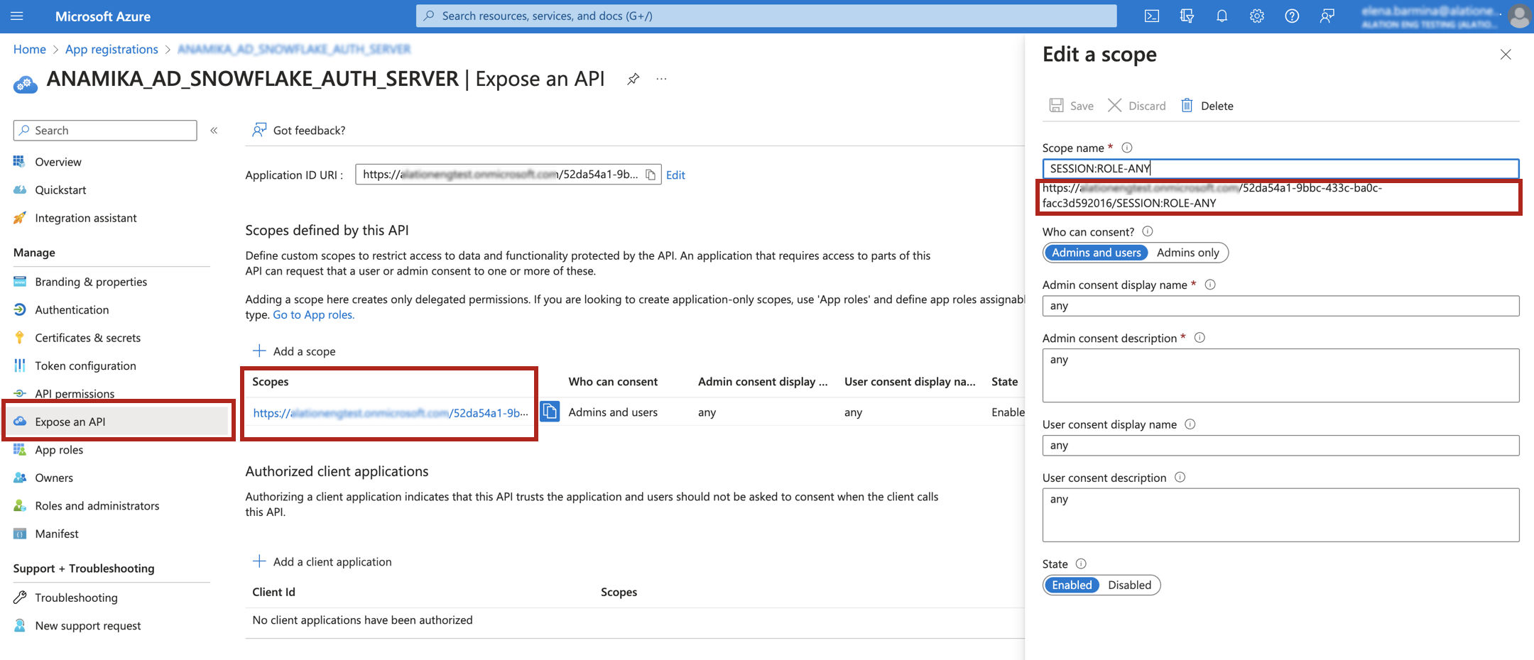1534x660 pixels.
Task: Close the Edit a scope panel
Action: [x=1506, y=55]
